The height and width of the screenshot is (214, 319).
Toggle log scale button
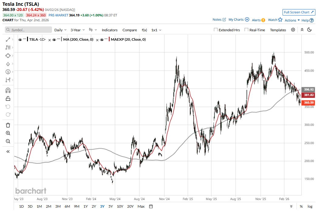click(x=310, y=206)
